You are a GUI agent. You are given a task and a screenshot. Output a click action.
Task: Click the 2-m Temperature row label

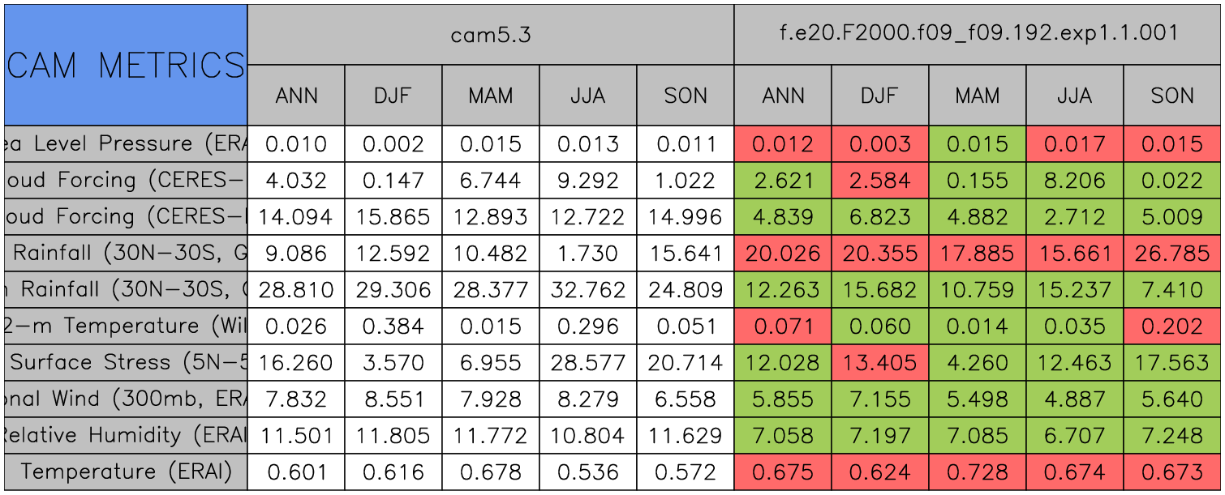coord(126,326)
